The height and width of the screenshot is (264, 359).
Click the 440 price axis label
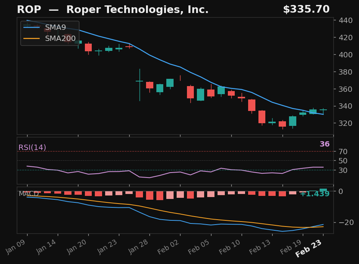tap(346, 20)
